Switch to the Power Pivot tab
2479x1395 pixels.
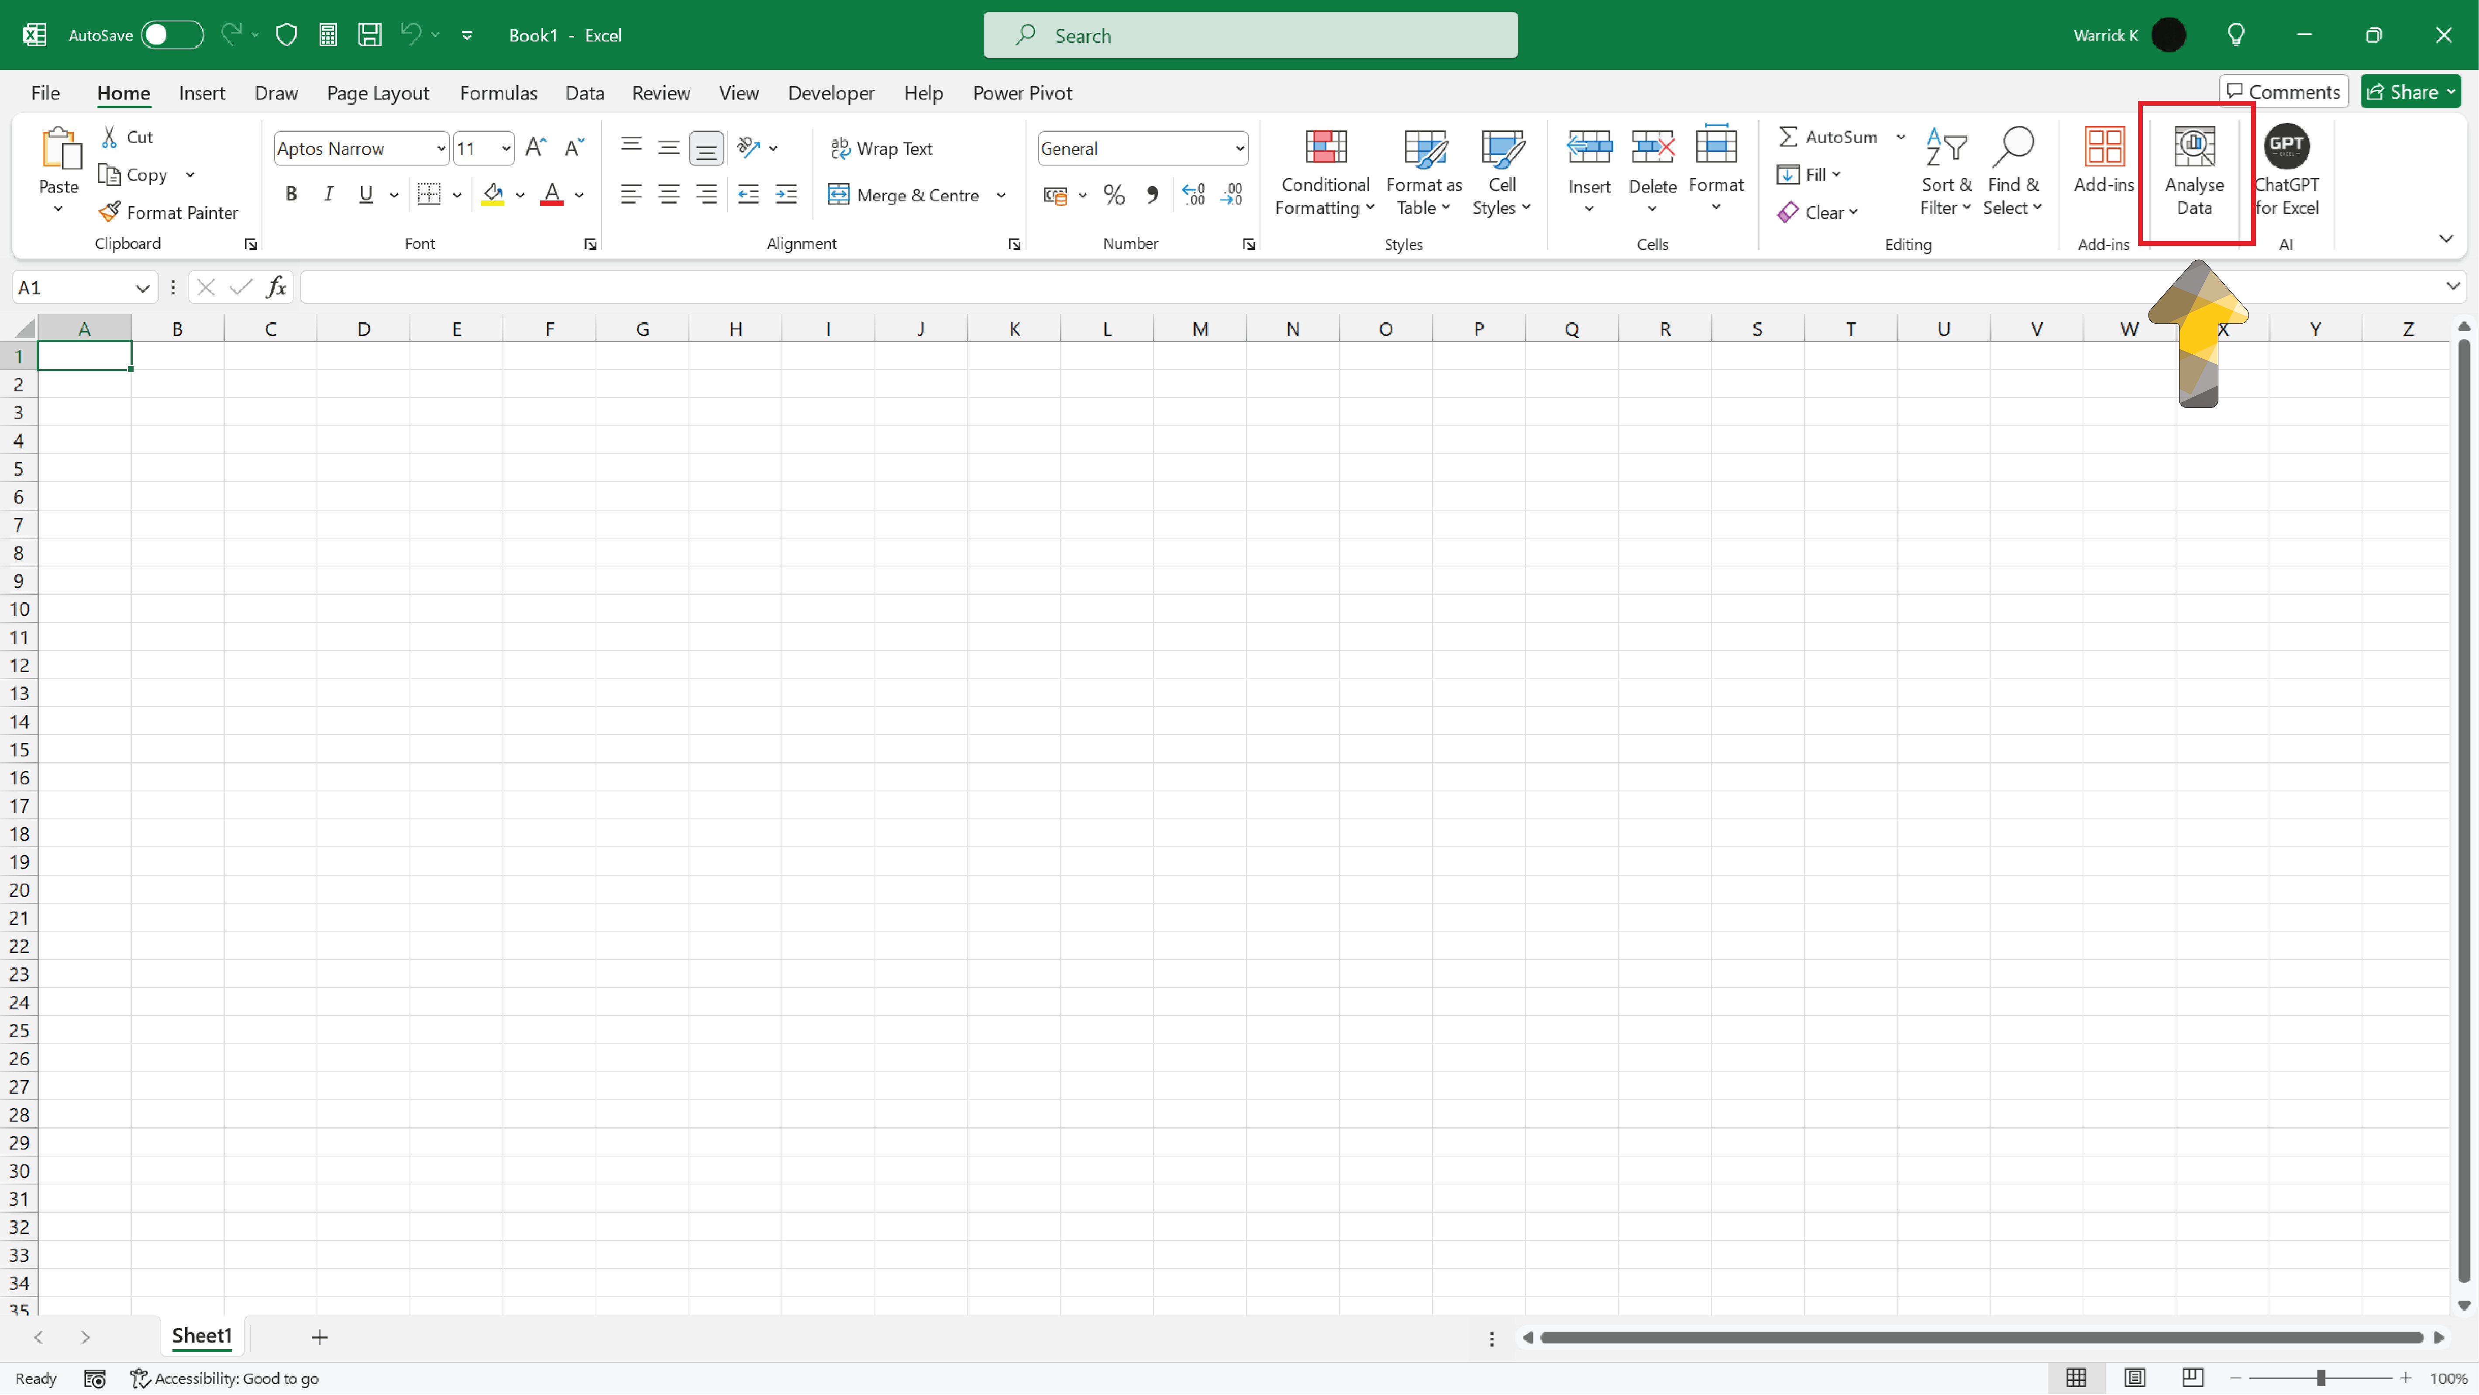click(1022, 93)
